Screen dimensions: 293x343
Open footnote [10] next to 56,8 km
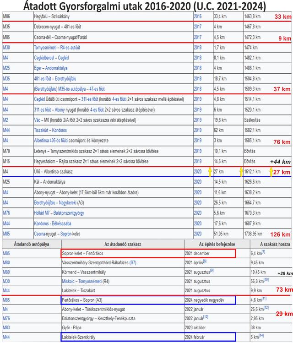point(266,280)
